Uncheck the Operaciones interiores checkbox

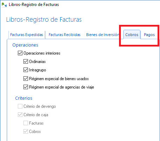click(20, 53)
